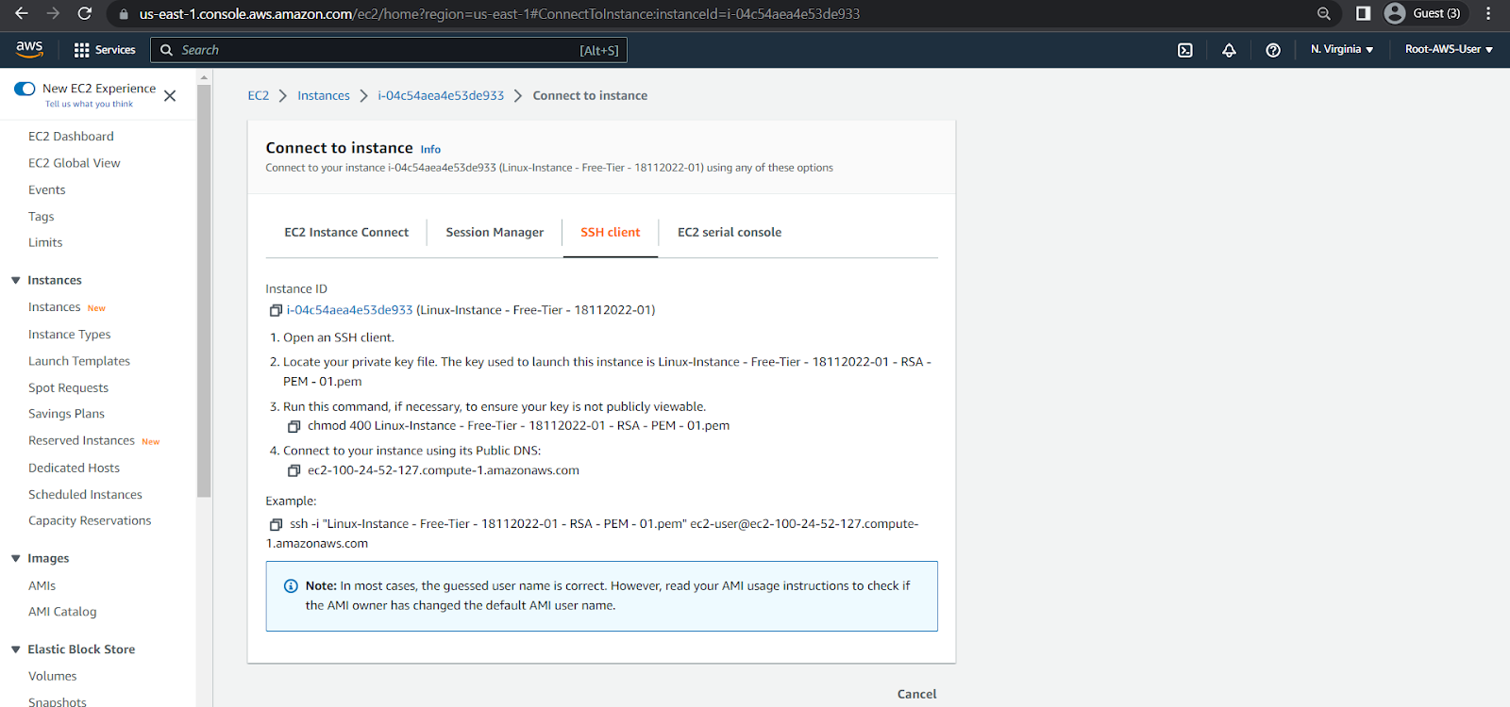Switch to Session Manager tab
The image size is (1510, 707).
[495, 232]
